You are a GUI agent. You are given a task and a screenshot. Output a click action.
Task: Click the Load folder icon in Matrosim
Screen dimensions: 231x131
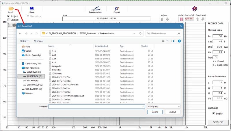click(x=11, y=9)
